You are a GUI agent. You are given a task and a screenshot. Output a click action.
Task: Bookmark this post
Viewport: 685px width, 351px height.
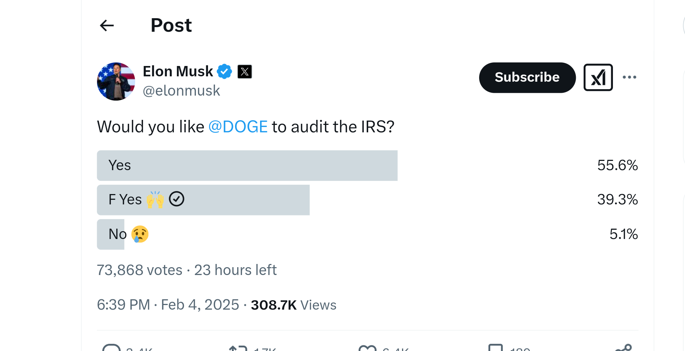[x=496, y=348]
